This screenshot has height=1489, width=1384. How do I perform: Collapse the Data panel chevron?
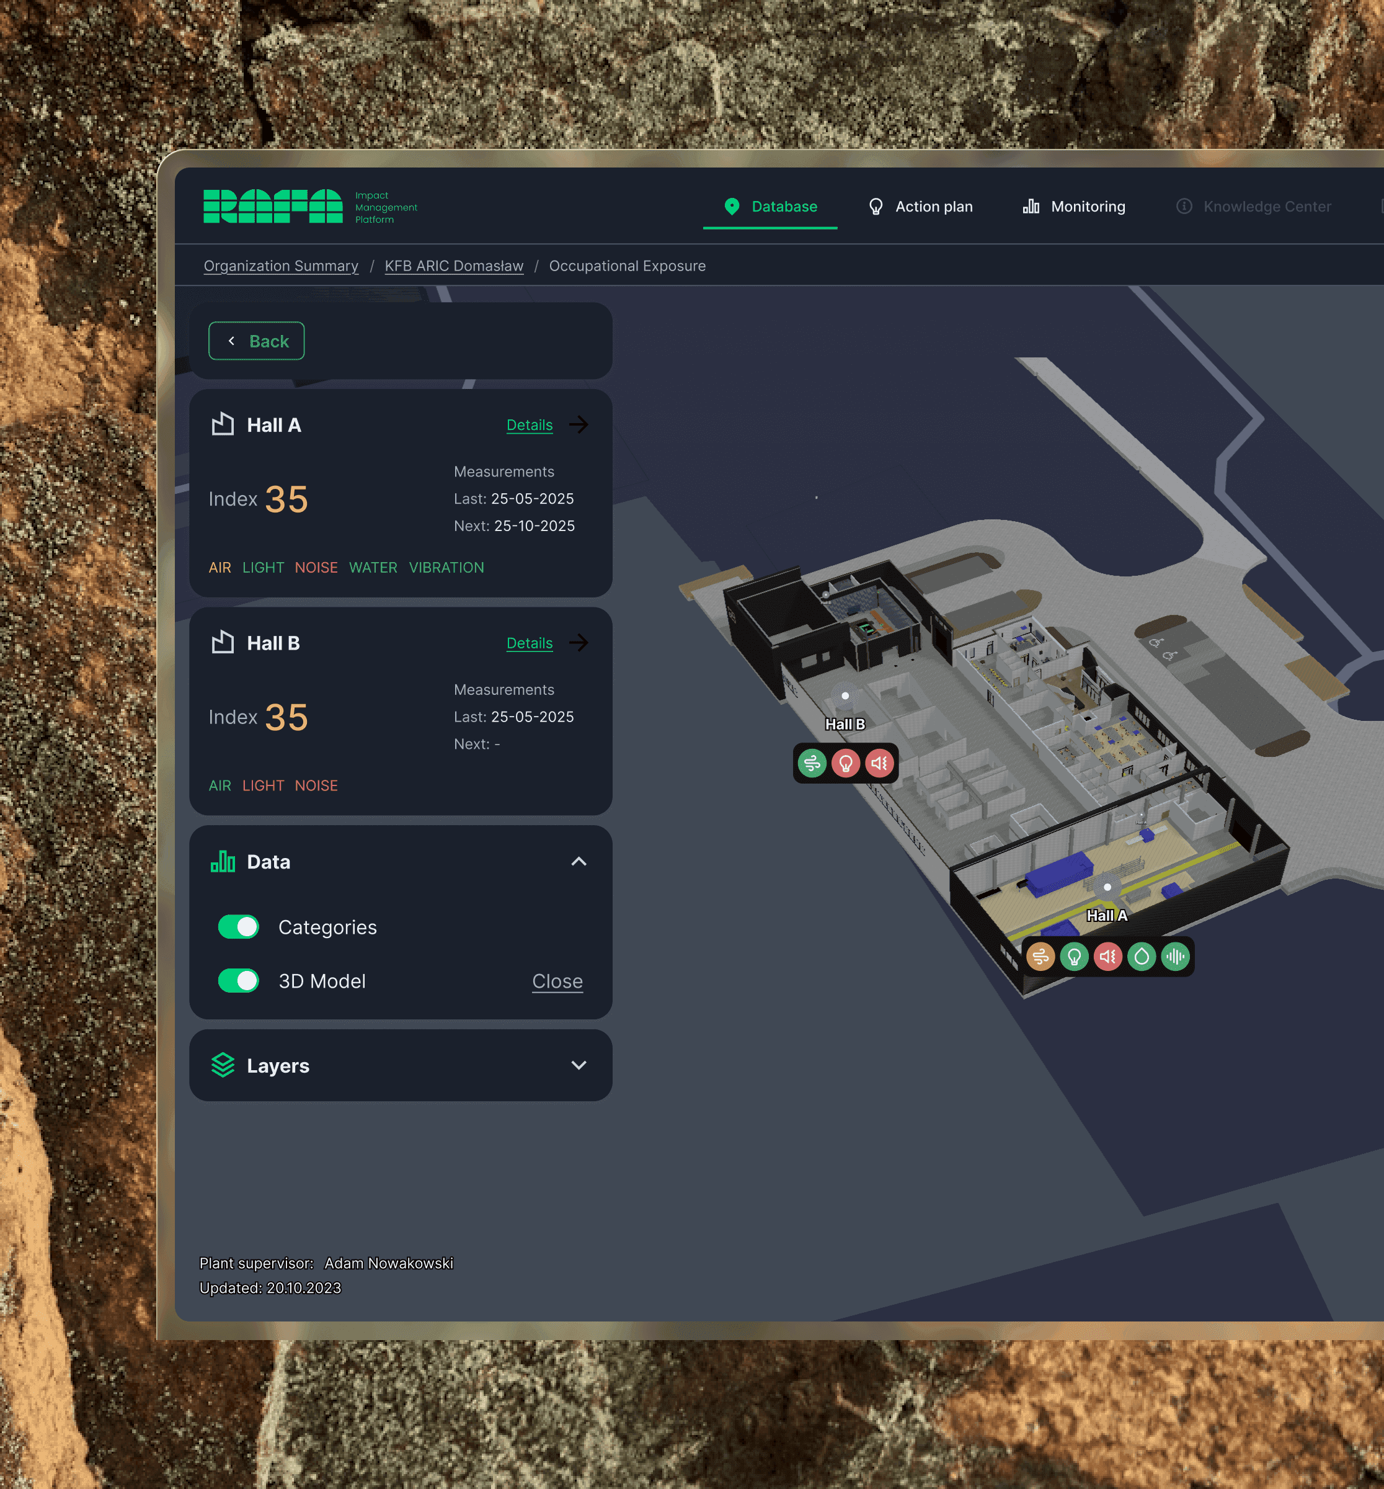coord(579,861)
